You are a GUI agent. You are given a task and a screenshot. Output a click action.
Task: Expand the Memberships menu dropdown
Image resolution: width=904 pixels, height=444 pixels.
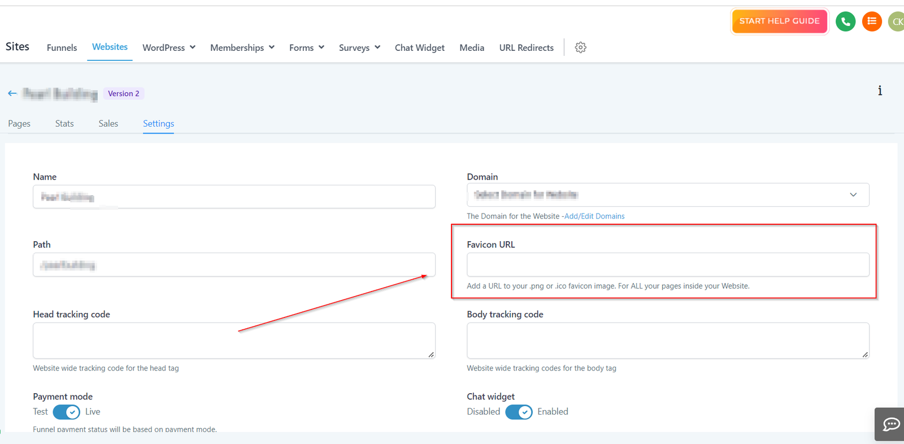click(242, 47)
